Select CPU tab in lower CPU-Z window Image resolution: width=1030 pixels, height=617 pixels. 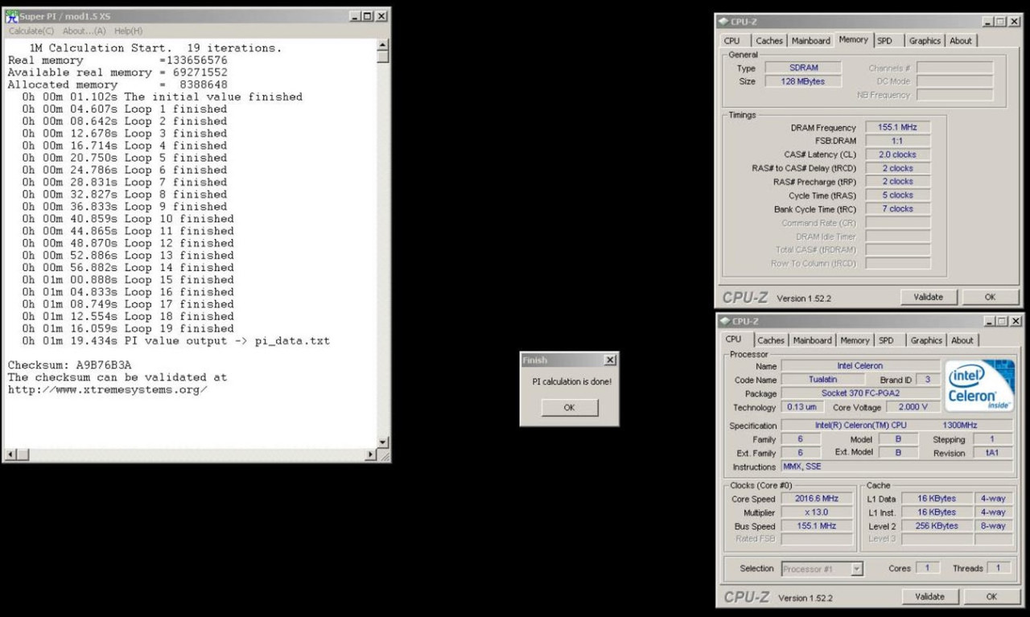(733, 339)
